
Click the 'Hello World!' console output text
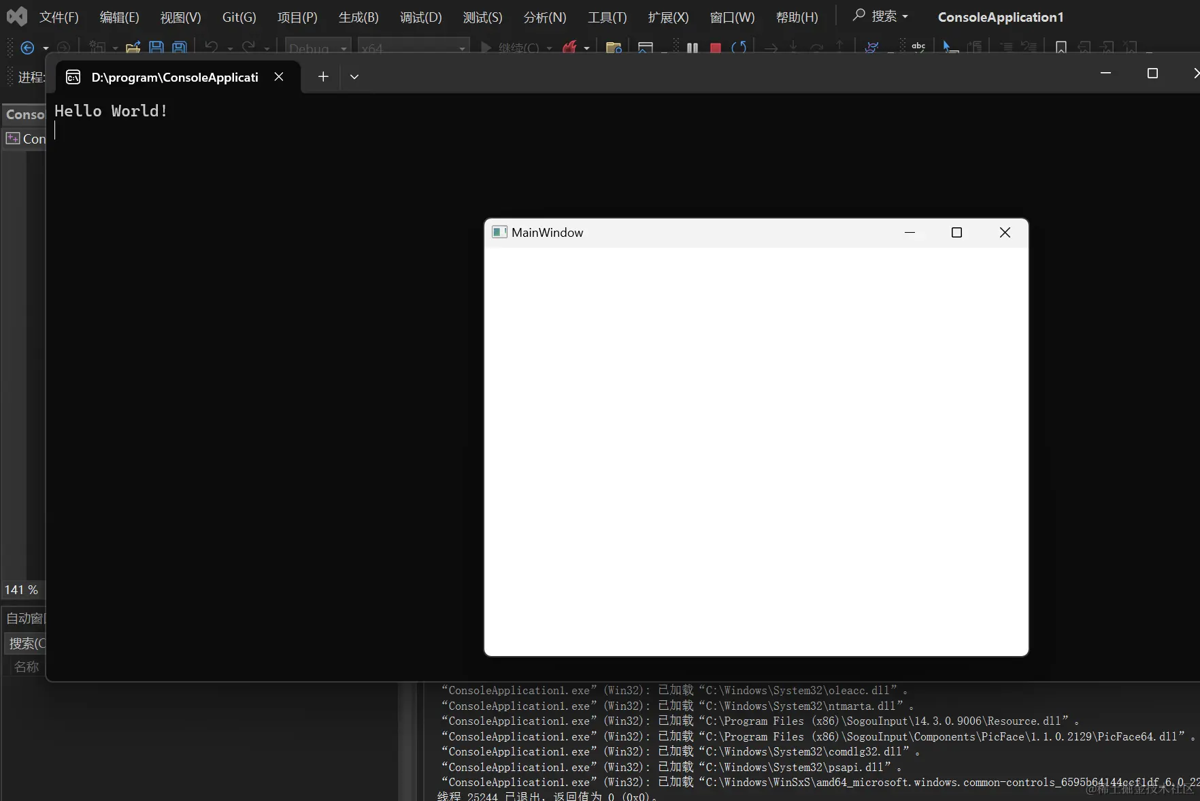click(111, 111)
